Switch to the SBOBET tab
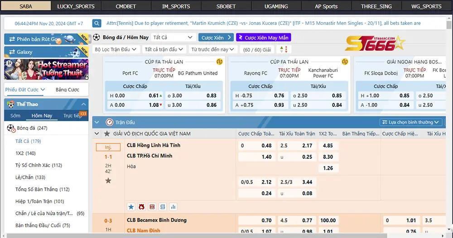Screen dimensions: 453x238 (226, 6)
